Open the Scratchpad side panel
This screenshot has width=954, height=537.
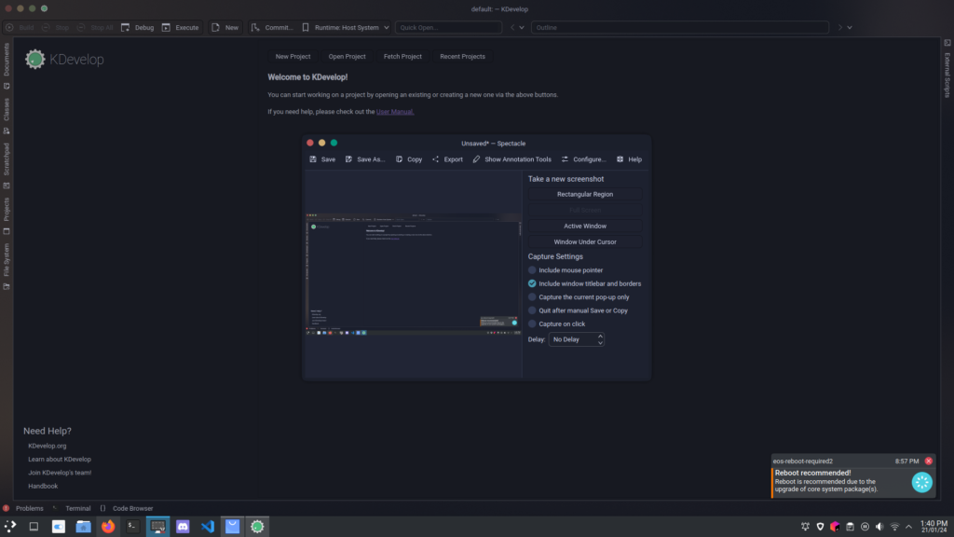coord(7,165)
